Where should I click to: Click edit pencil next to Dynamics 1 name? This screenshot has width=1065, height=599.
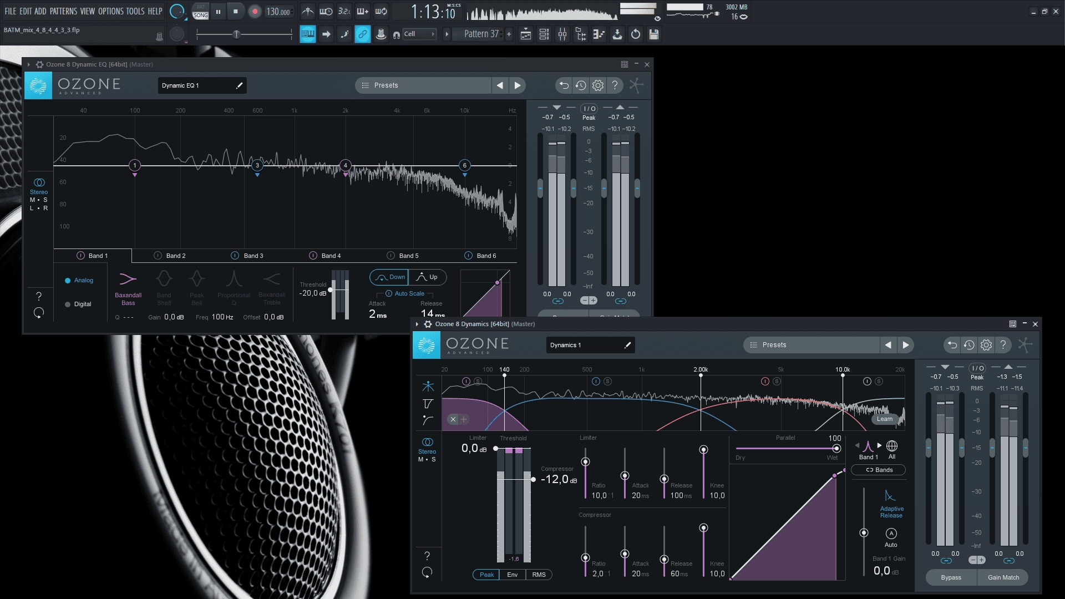[627, 345]
